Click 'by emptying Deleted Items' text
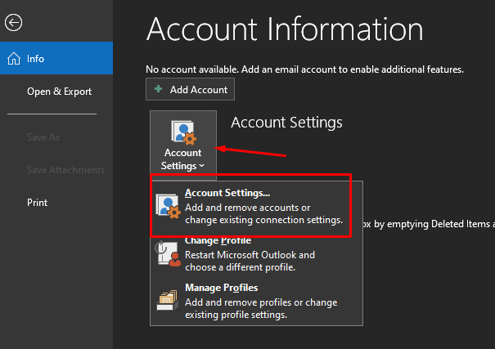 (x=432, y=224)
